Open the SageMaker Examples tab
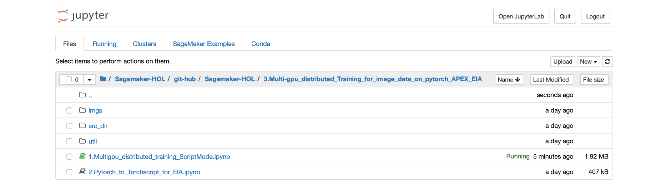Image resolution: width=666 pixels, height=190 pixels. pyautogui.click(x=204, y=44)
